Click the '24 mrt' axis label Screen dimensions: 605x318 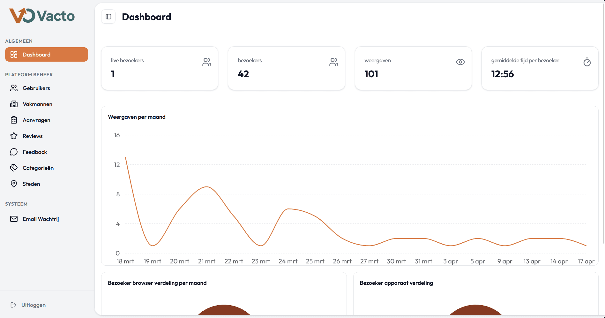pyautogui.click(x=288, y=261)
